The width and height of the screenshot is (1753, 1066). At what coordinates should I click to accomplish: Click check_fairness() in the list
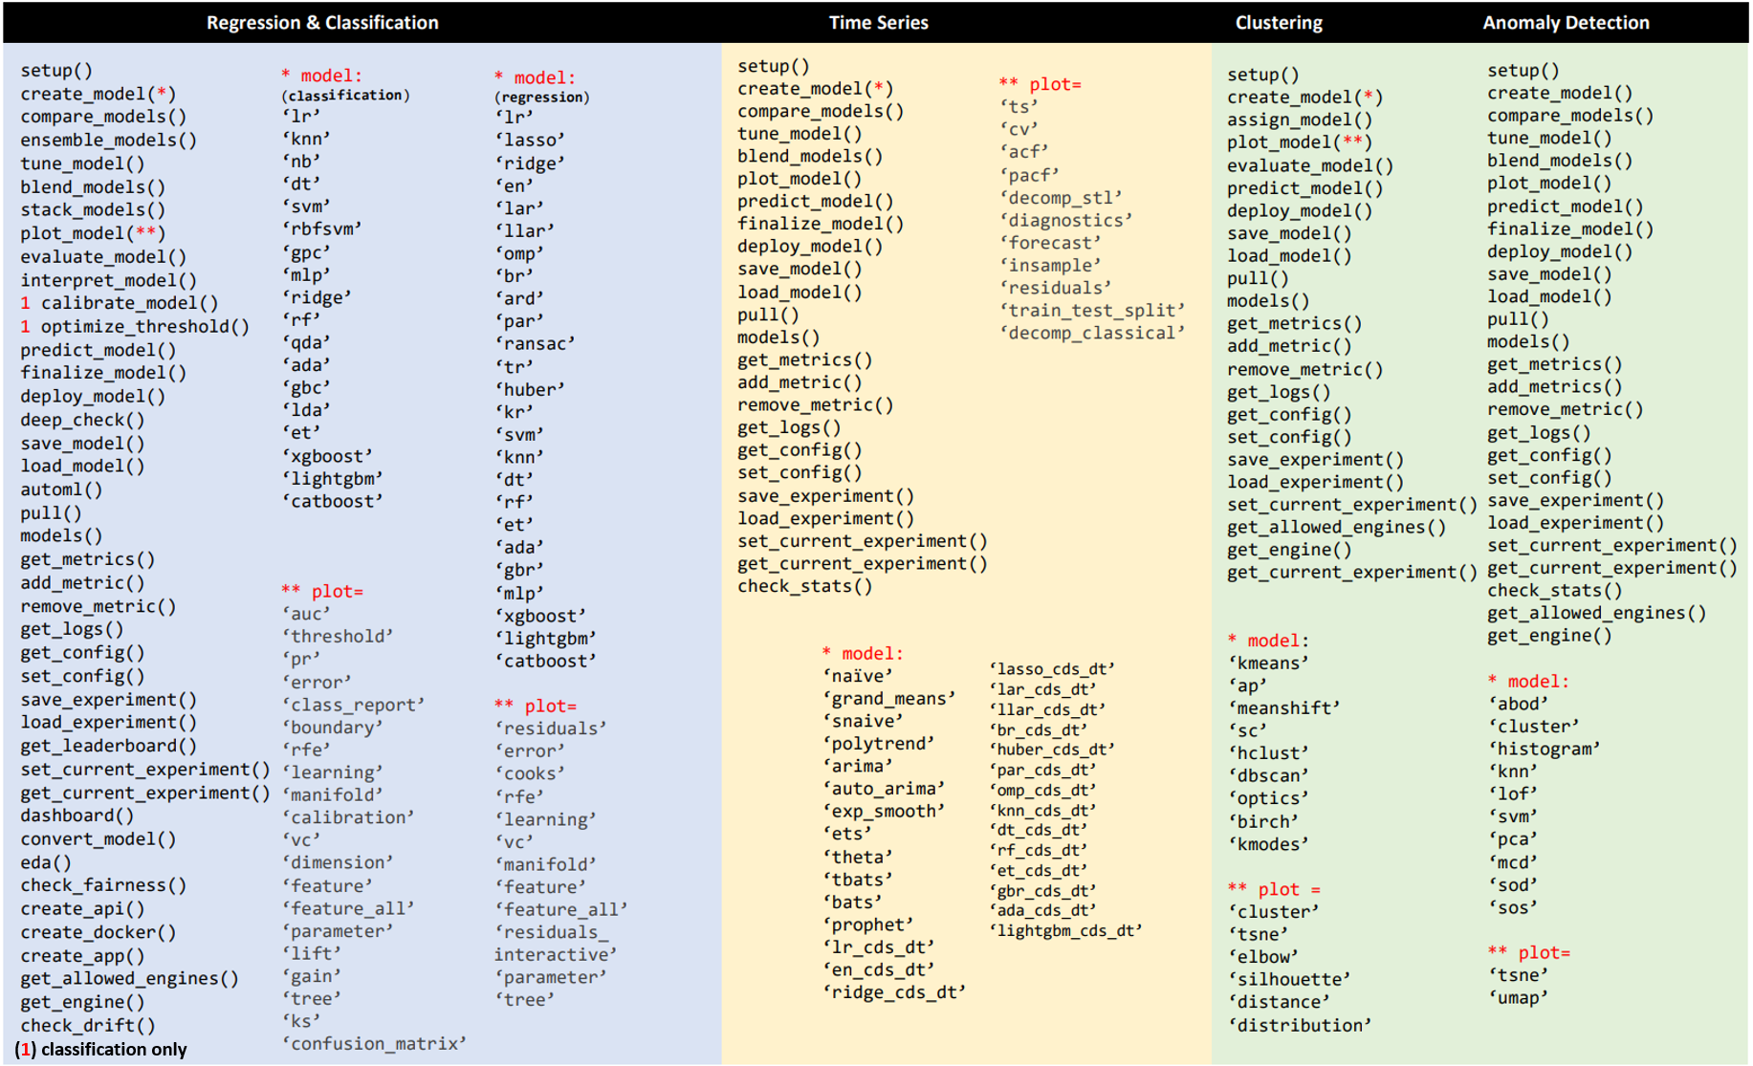[x=103, y=885]
